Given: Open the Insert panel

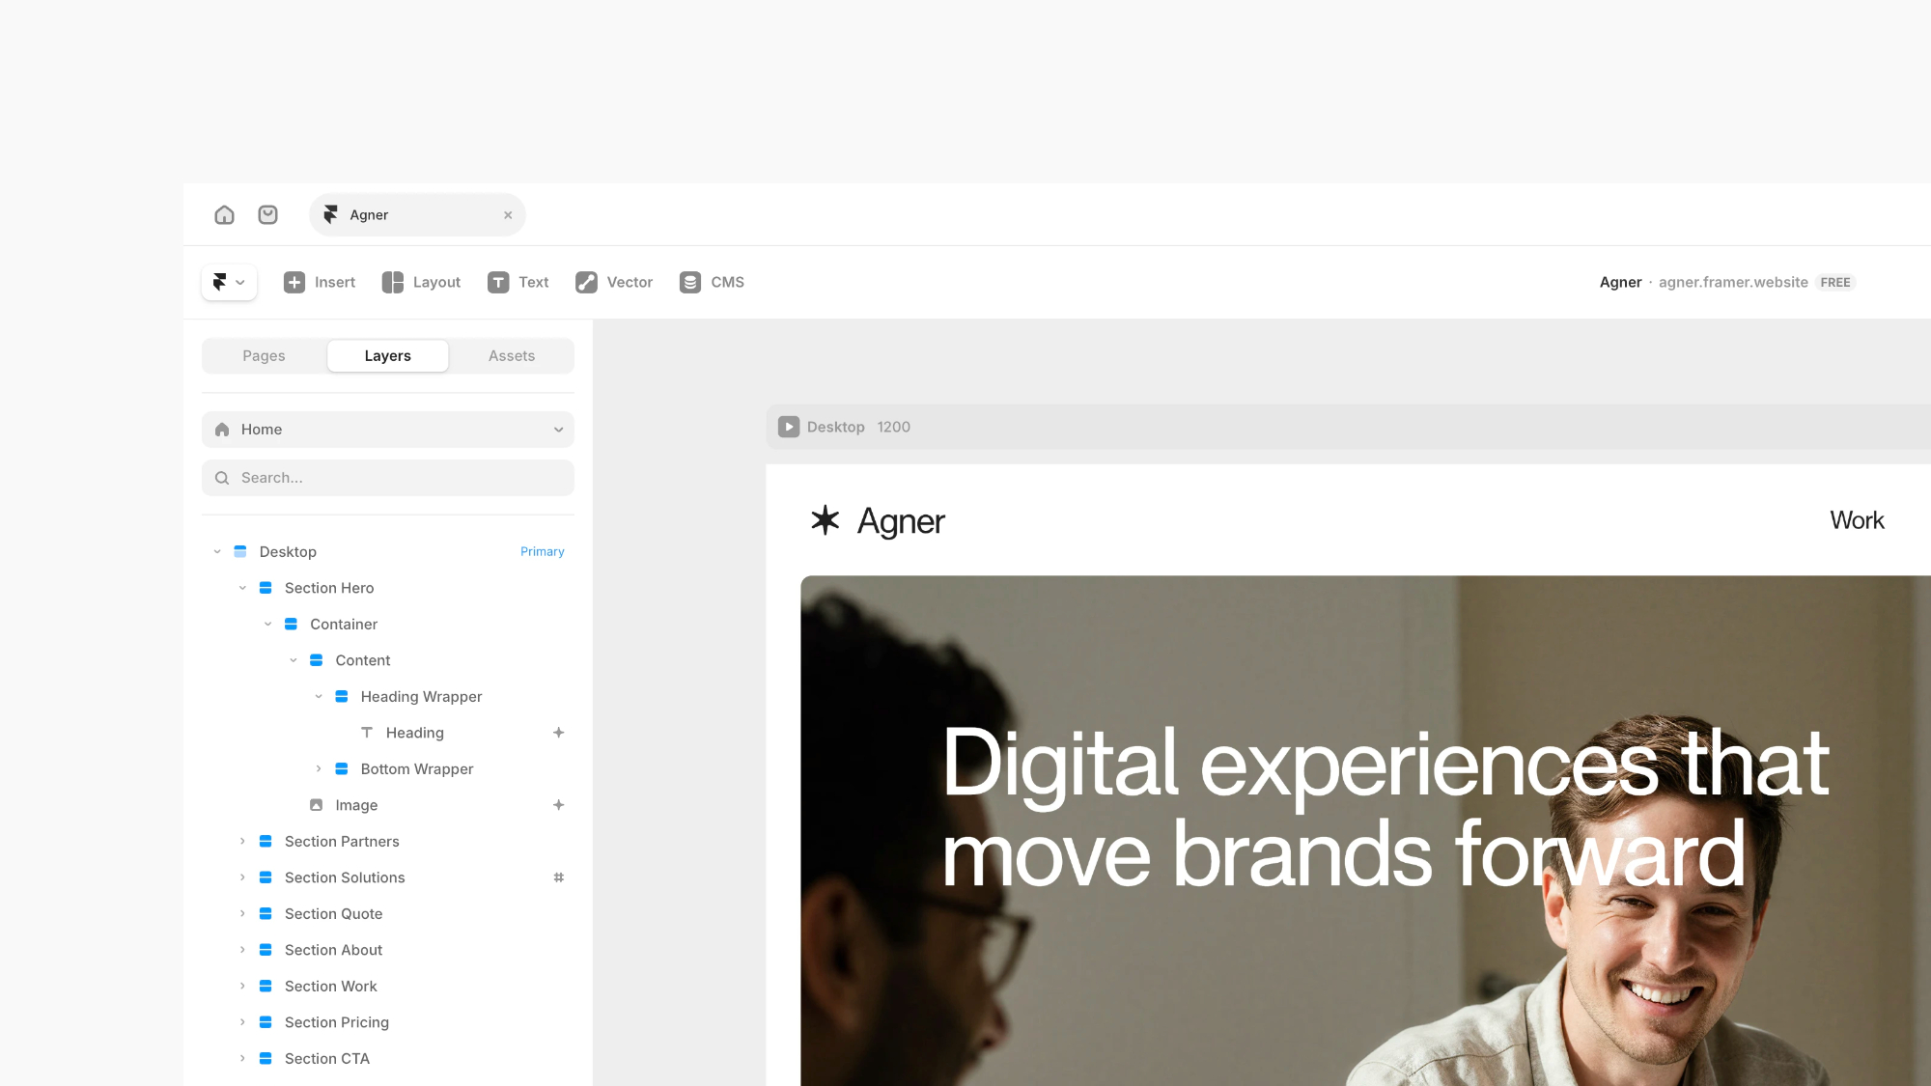Looking at the screenshot, I should click(320, 282).
